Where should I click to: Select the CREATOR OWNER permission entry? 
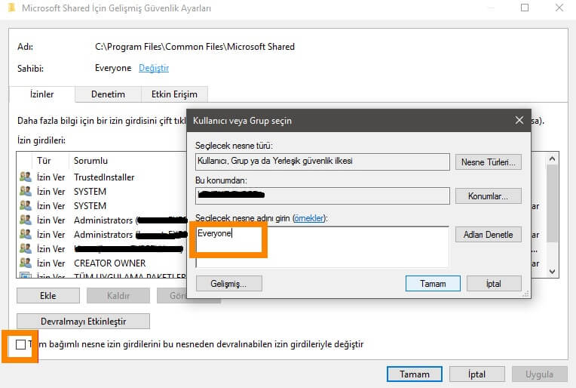(103, 263)
